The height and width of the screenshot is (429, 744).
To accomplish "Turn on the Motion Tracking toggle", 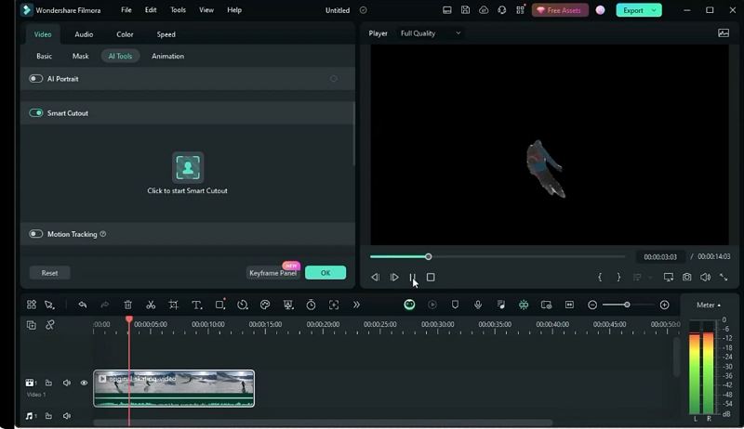I will [x=36, y=234].
